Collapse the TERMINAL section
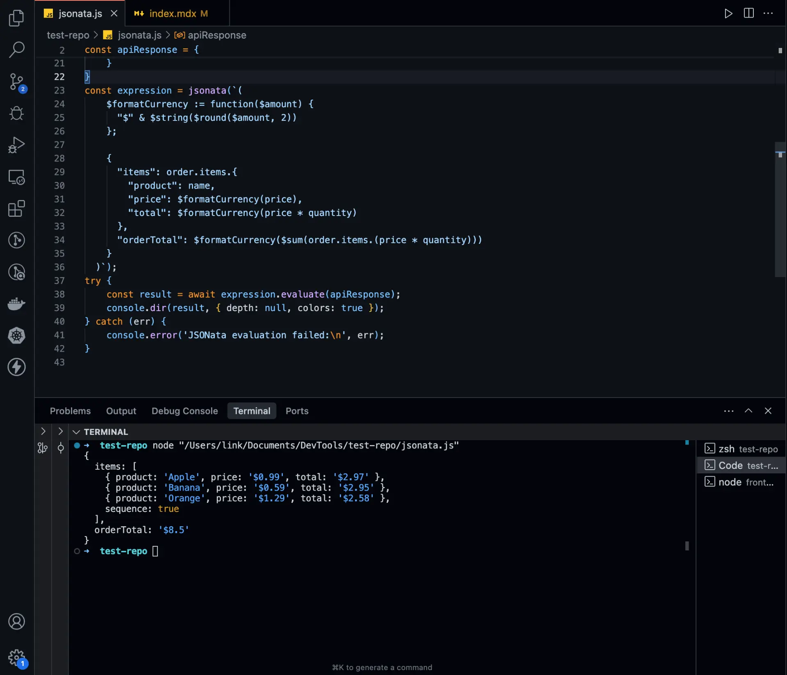 tap(76, 432)
